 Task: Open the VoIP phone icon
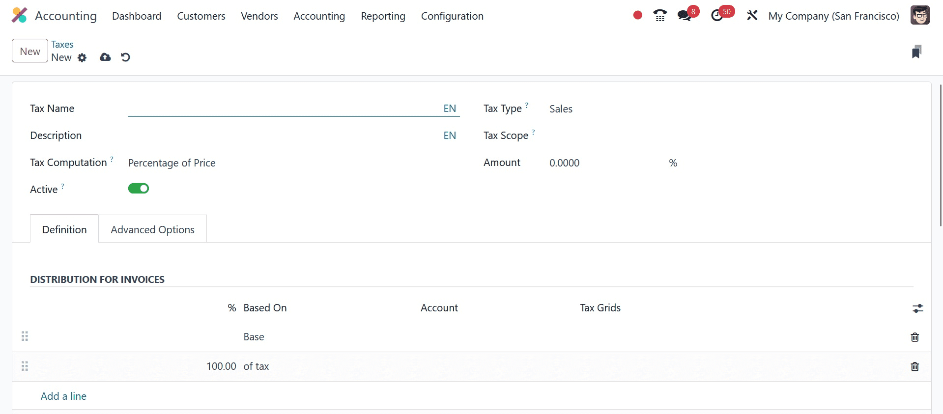(660, 16)
